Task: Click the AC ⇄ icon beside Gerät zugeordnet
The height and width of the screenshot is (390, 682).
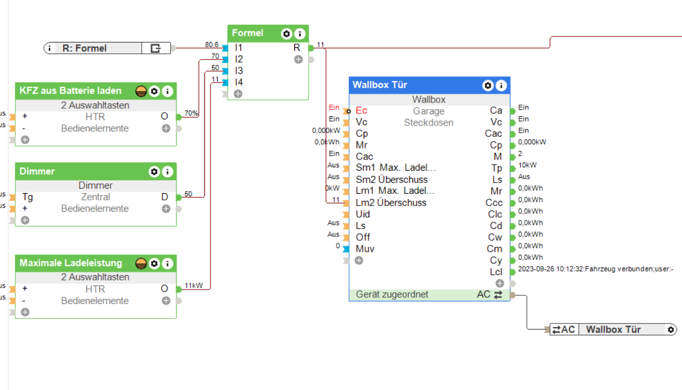Action: point(490,295)
